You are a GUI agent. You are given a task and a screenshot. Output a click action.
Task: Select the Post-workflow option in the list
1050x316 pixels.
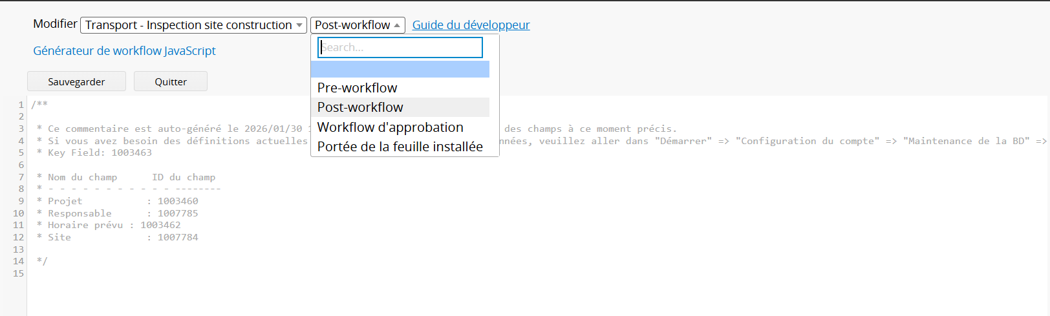coord(360,107)
